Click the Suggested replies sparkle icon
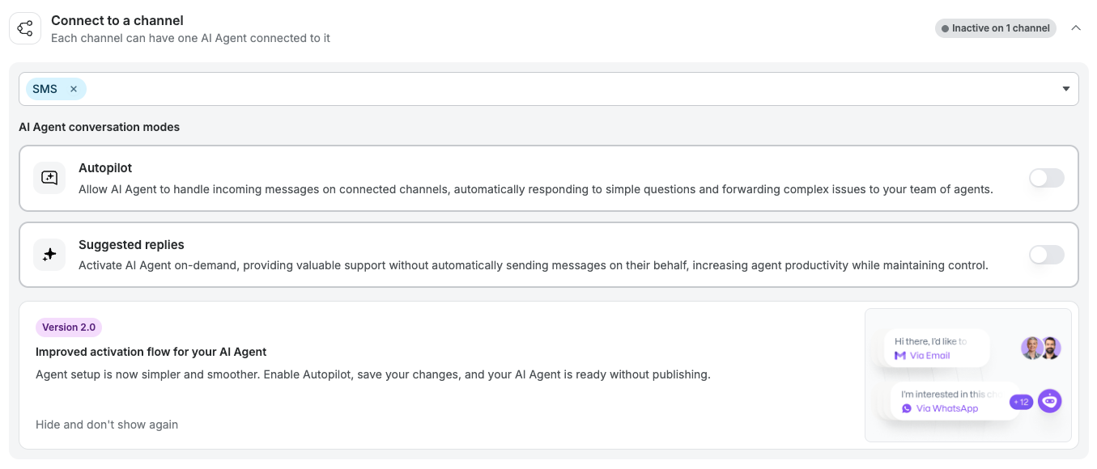The height and width of the screenshot is (469, 1097). (x=49, y=255)
